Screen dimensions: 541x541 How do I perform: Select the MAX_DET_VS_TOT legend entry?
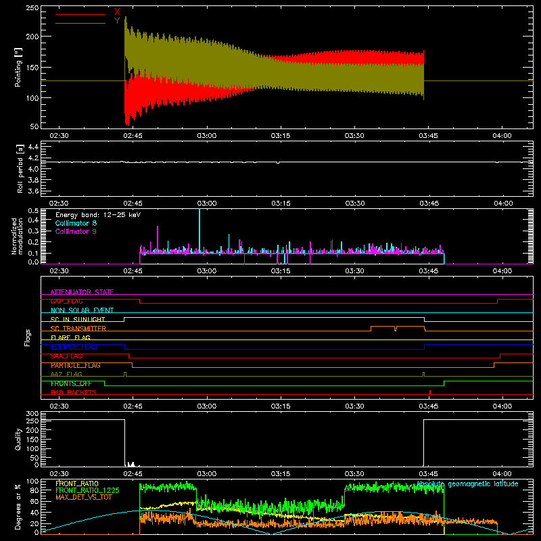[x=83, y=497]
